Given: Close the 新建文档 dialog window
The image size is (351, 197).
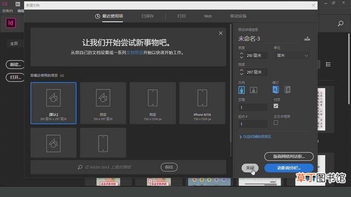Looking at the screenshot, I should 313,5.
